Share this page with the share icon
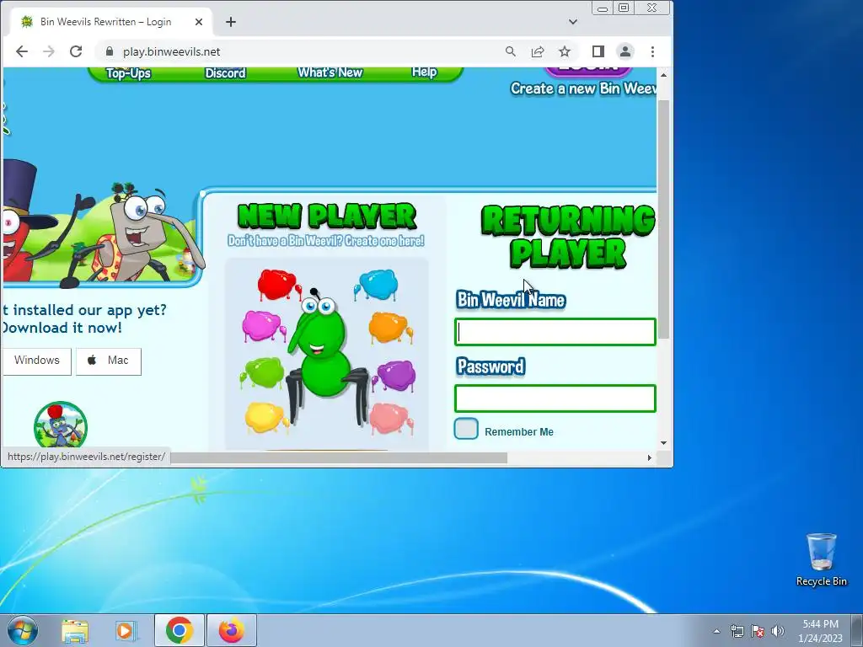This screenshot has height=647, width=863. (538, 51)
